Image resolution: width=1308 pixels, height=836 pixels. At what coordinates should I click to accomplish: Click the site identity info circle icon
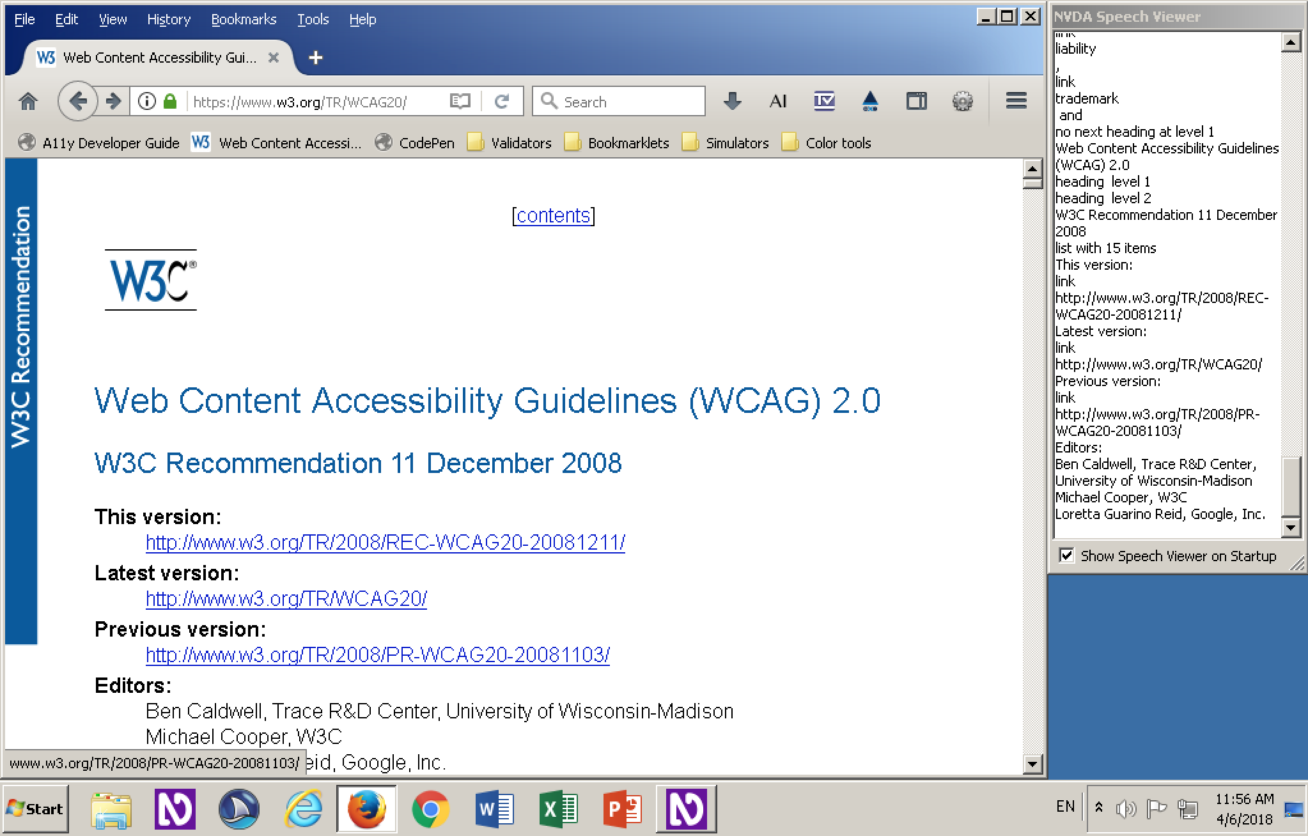tap(146, 100)
